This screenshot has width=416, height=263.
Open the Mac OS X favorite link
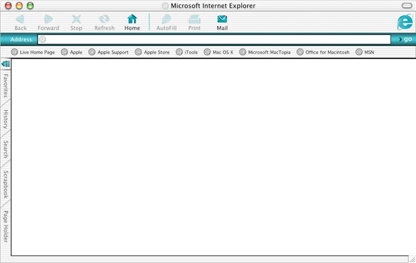pyautogui.click(x=218, y=52)
